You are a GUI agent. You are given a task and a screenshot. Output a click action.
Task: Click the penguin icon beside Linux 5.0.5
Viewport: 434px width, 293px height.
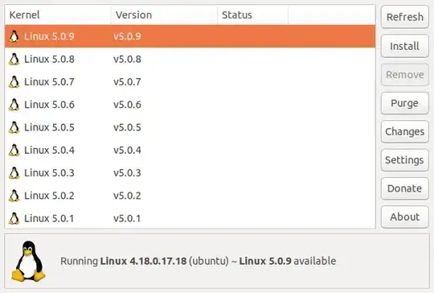14,127
